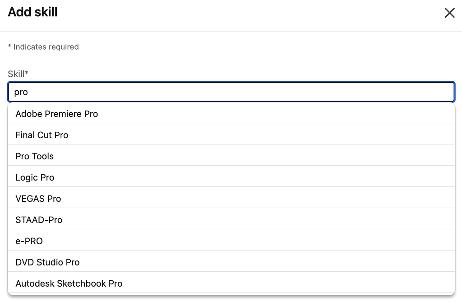
Task: Click the Skill* field label
Action: [17, 74]
